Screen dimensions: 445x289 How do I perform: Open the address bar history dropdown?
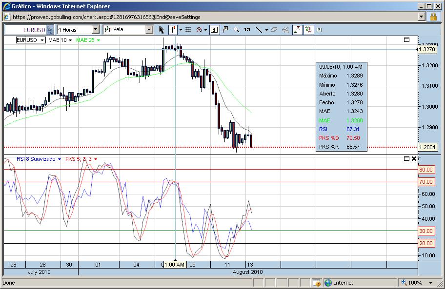(x=422, y=17)
